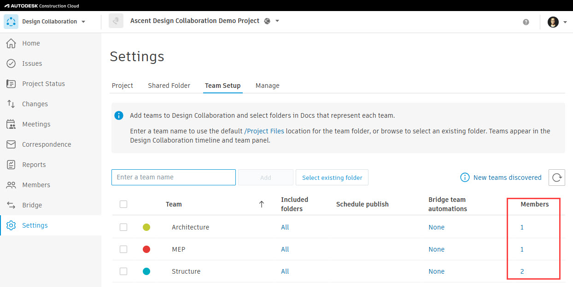Select the Structure team name
This screenshot has width=573, height=287.
click(186, 271)
